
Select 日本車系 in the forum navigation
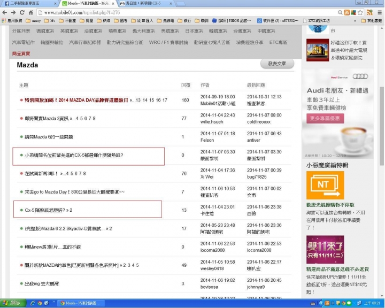tap(194, 31)
